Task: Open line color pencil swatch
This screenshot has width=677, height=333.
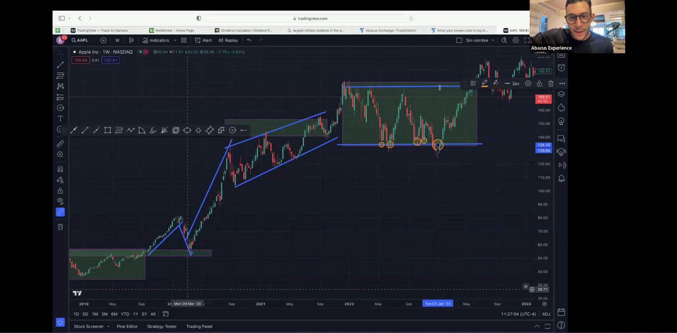Action: pos(484,84)
